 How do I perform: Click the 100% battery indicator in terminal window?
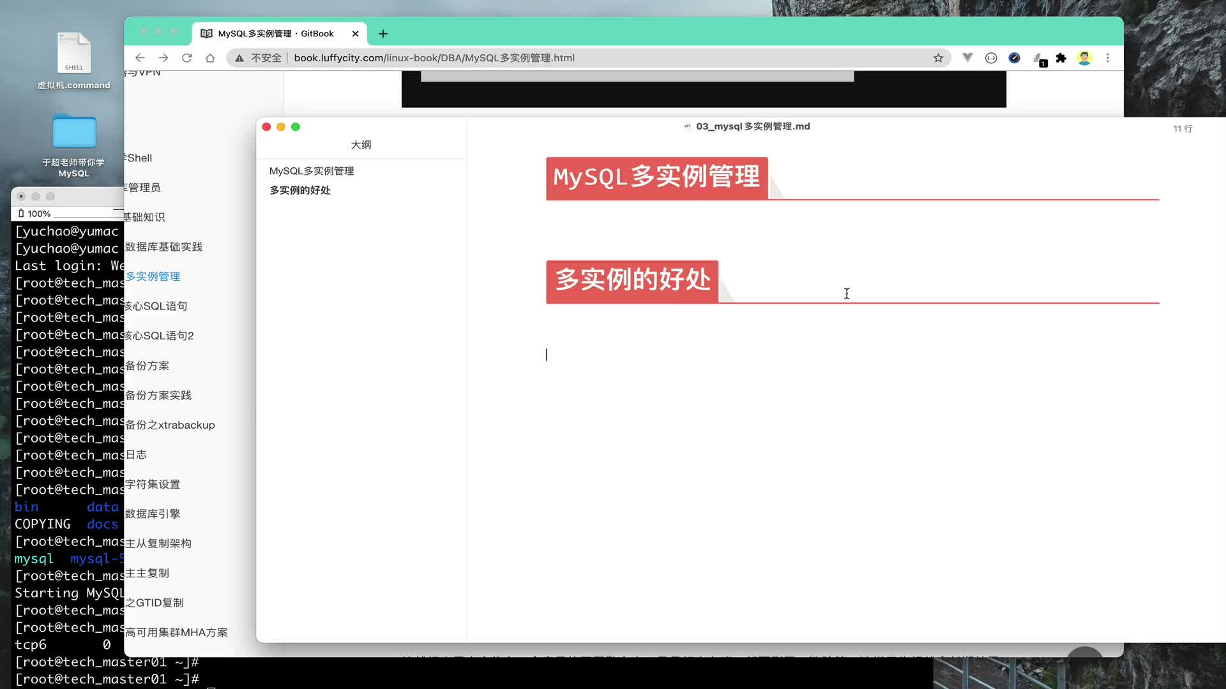[34, 214]
